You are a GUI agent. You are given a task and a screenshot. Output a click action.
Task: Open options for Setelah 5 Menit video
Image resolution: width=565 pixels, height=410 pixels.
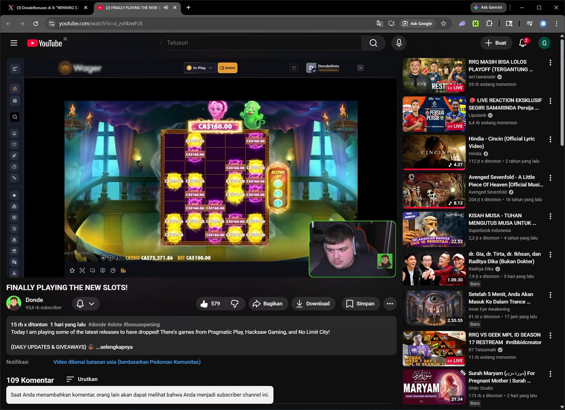(550, 295)
